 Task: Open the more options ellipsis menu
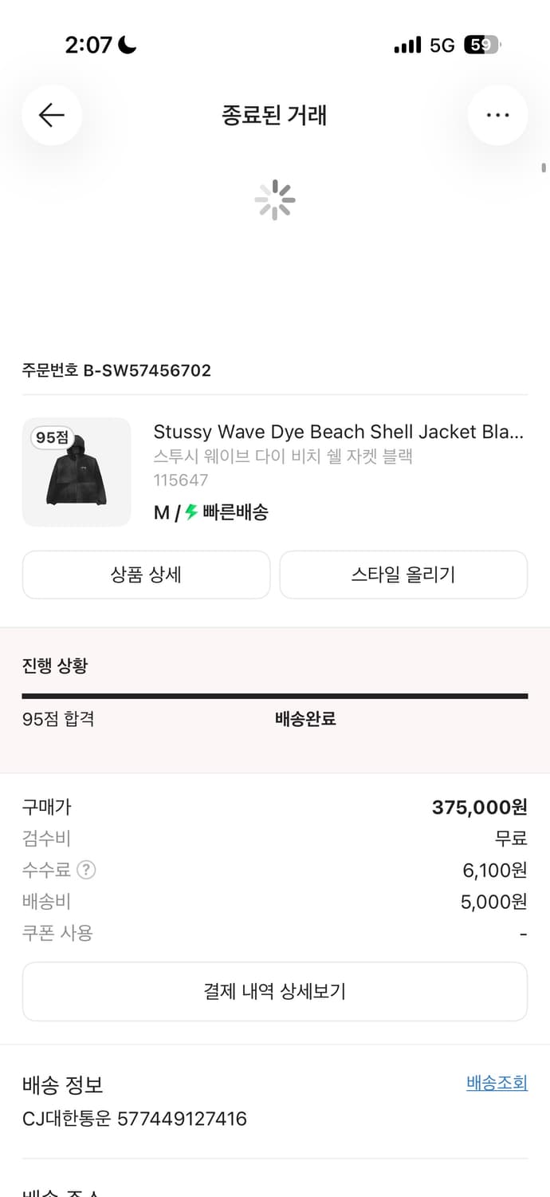497,115
